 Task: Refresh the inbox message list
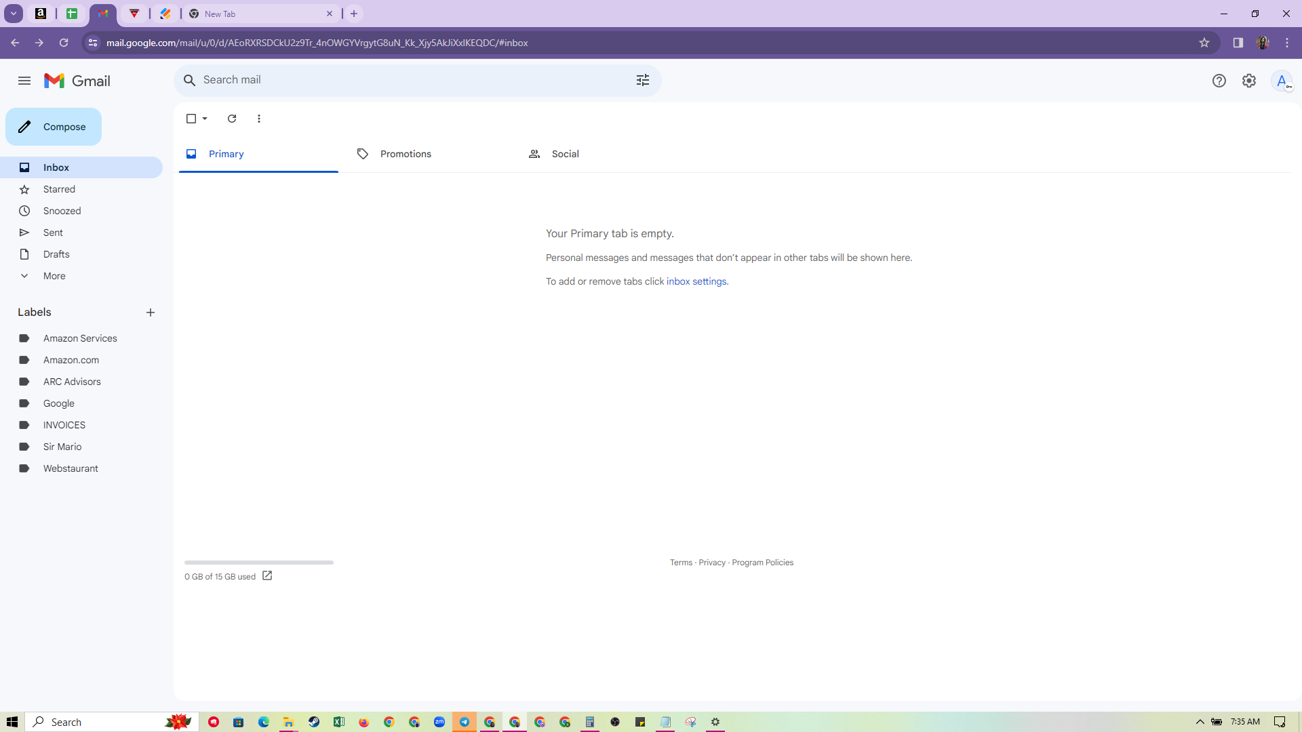232,119
